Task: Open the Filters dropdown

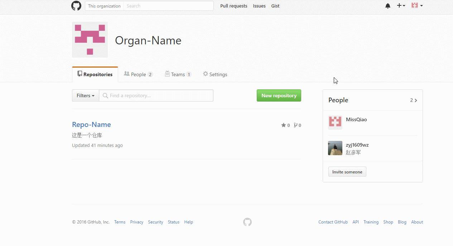Action: [x=86, y=95]
